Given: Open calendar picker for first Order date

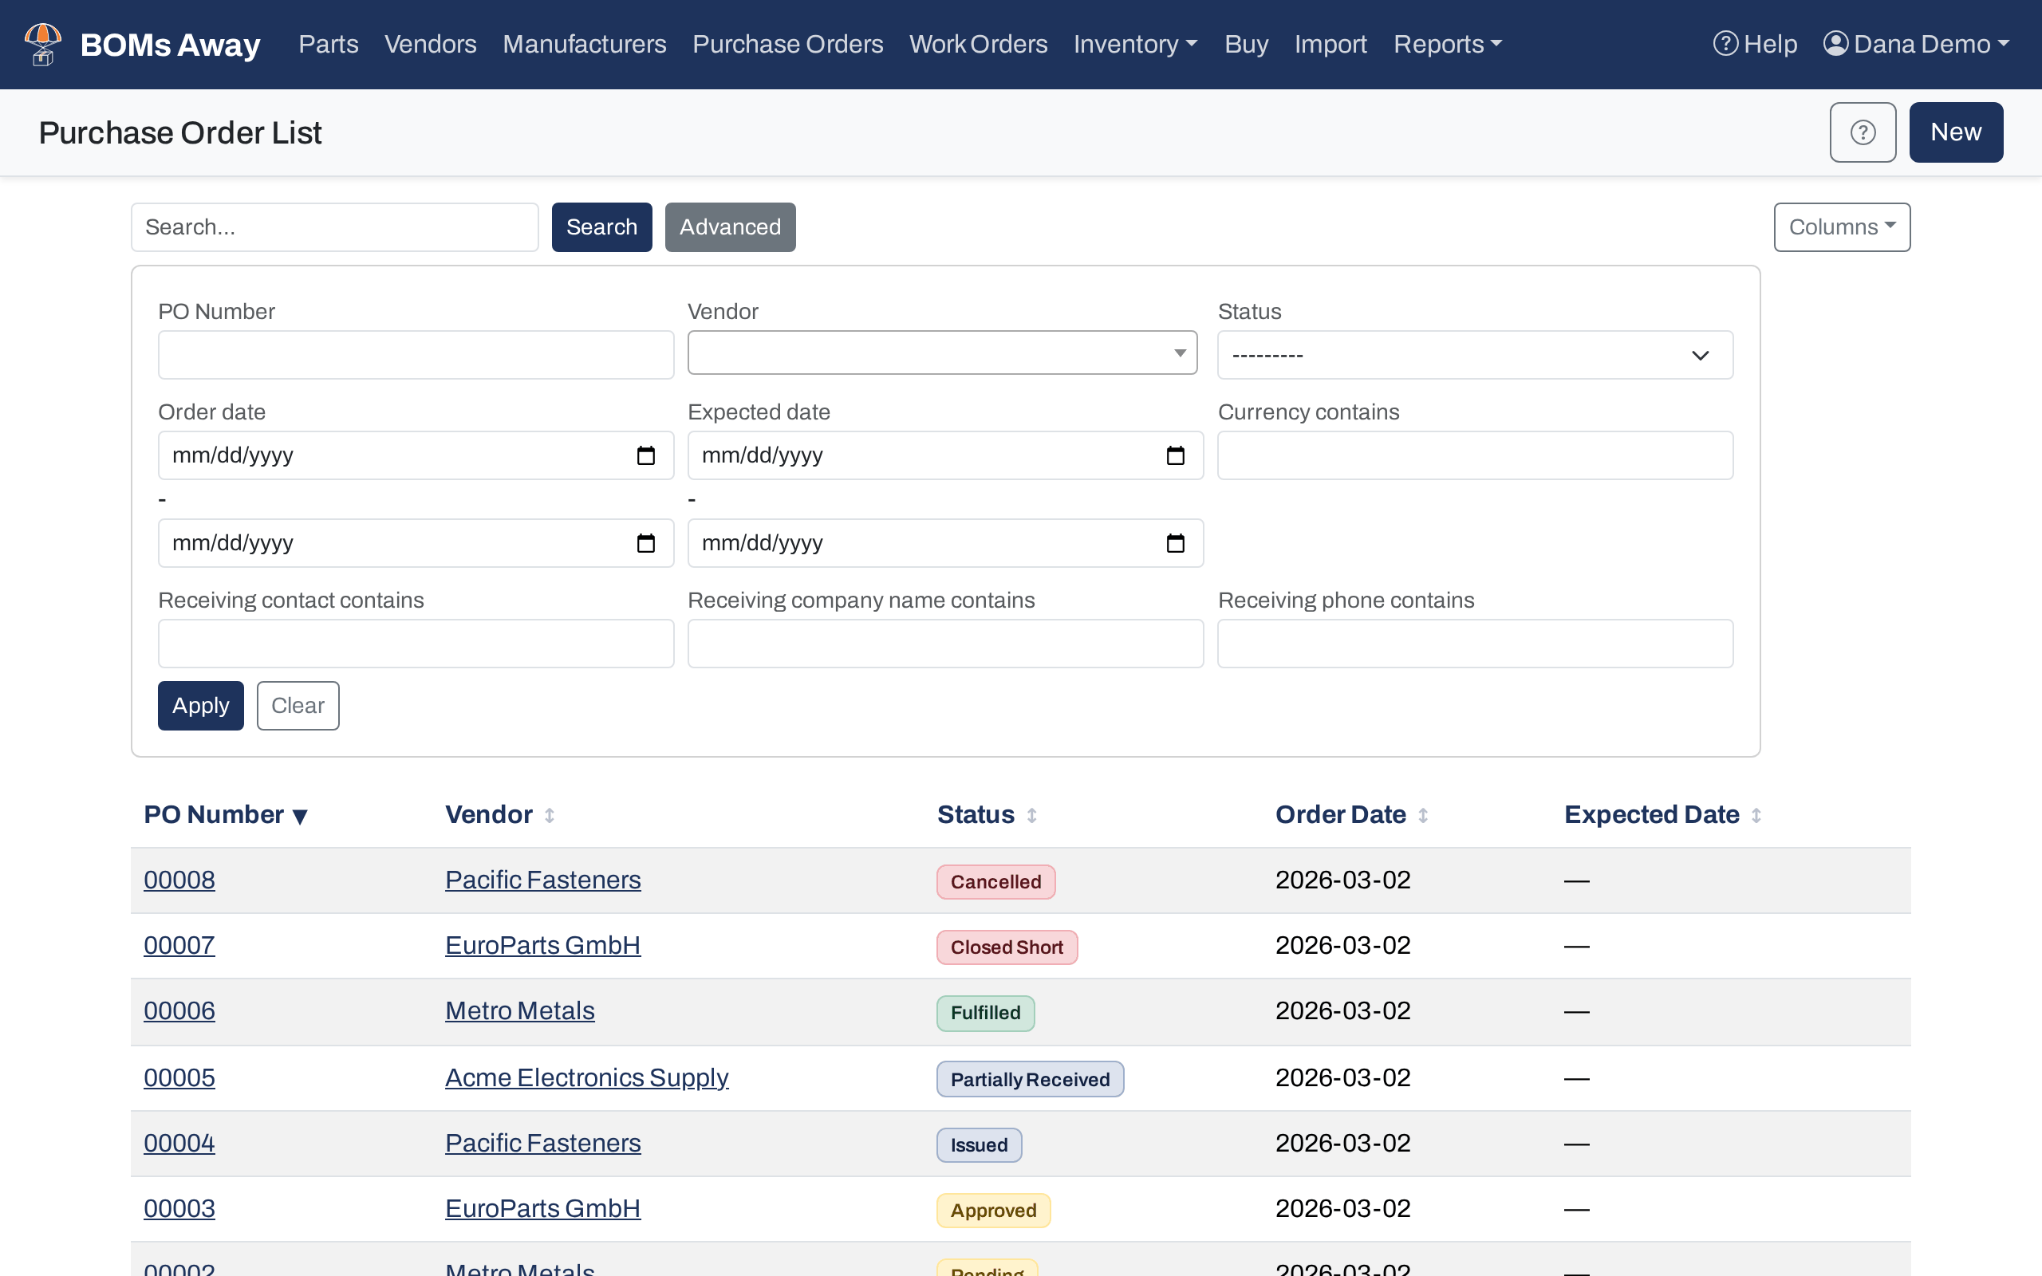Looking at the screenshot, I should pos(645,455).
